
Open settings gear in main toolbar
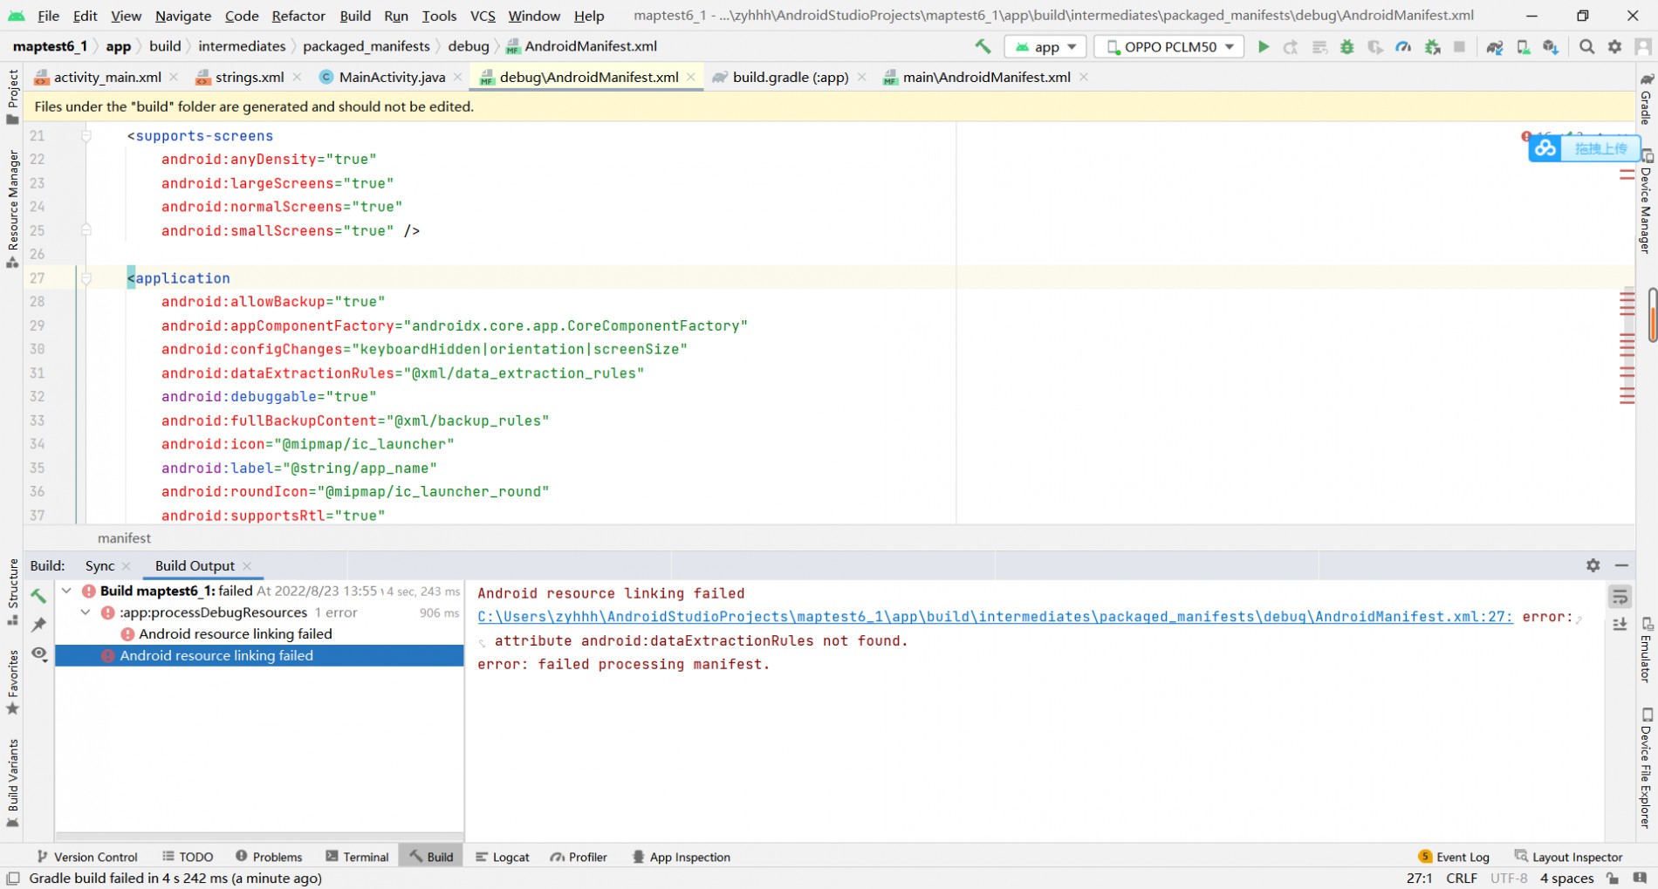pos(1614,47)
